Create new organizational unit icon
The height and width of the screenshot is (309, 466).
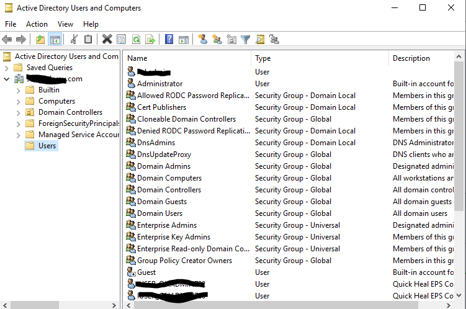[x=231, y=39]
